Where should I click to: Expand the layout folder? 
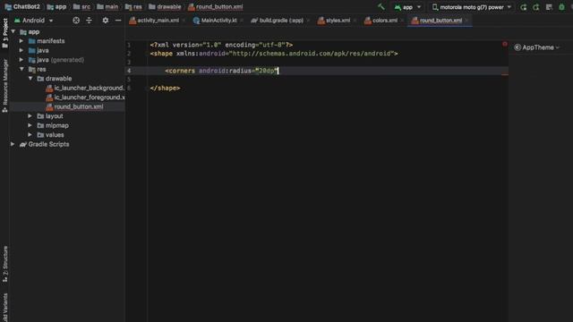click(x=30, y=116)
